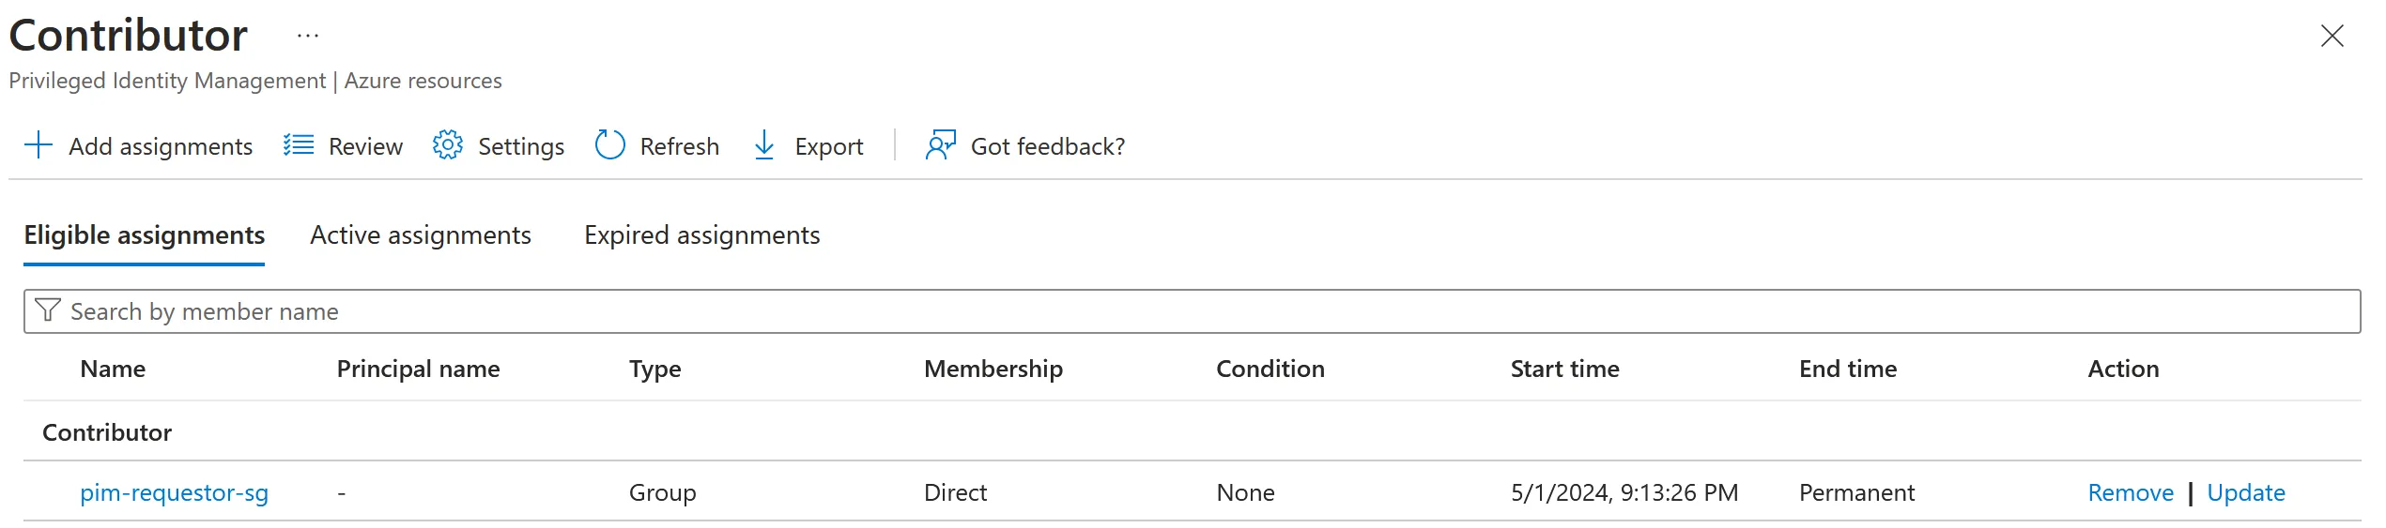The width and height of the screenshot is (2386, 528).
Task: Click the Start time column header
Action: pos(1564,370)
